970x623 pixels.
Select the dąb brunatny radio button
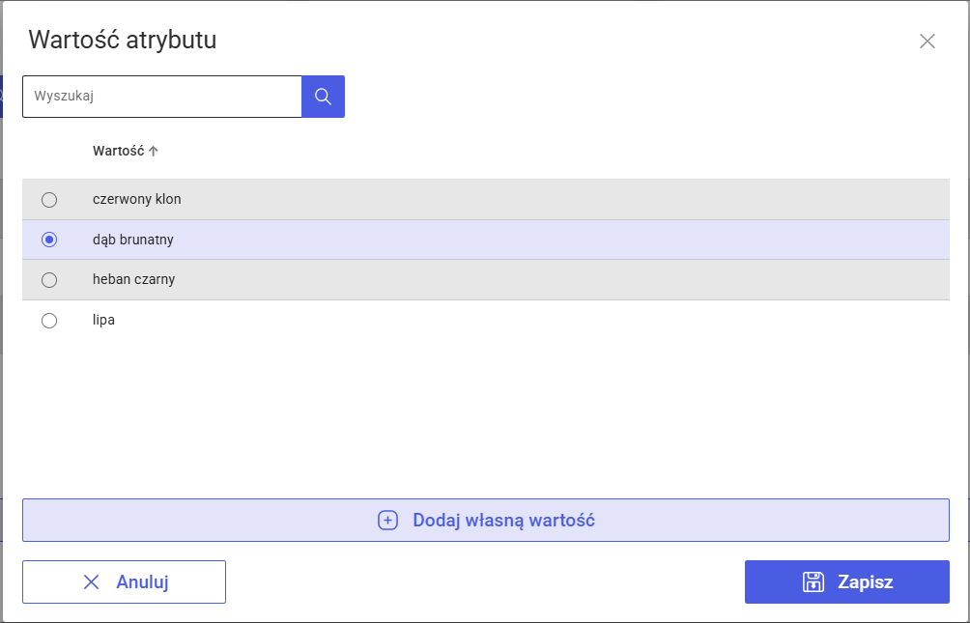coord(49,240)
